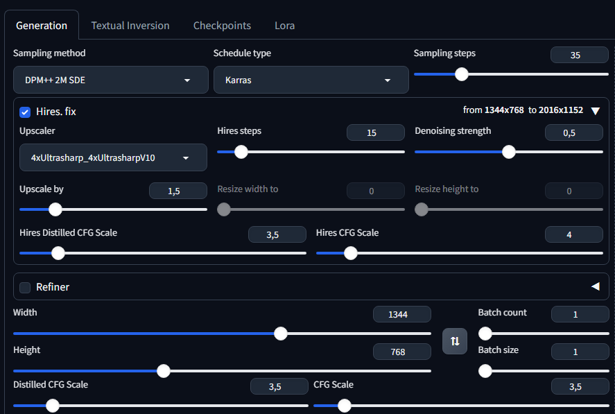Viewport: 615px width, 414px height.
Task: Click the Width value input field
Action: click(401, 314)
